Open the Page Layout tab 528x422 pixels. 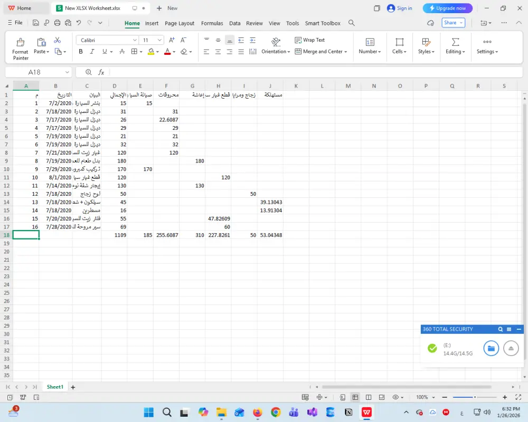click(179, 23)
